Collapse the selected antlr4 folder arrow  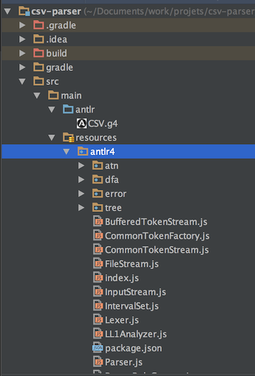[x=66, y=151]
